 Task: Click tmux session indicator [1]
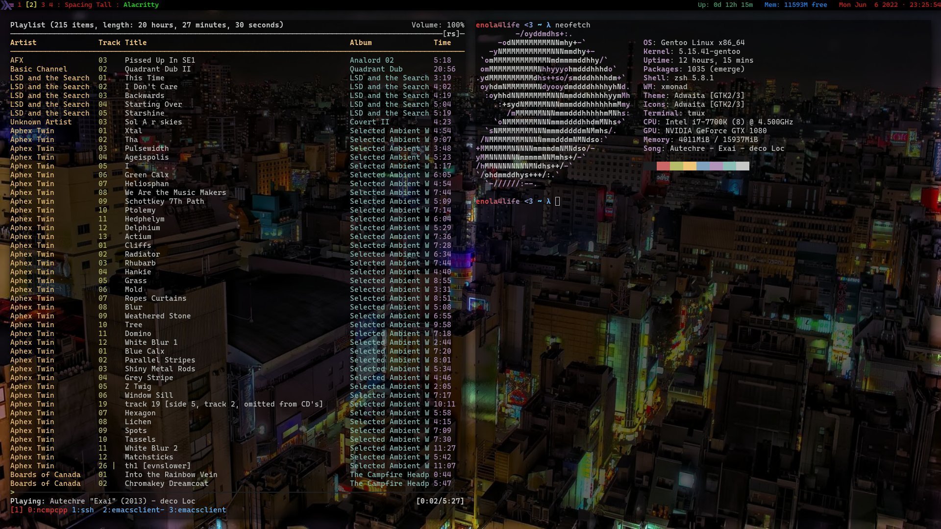(17, 510)
